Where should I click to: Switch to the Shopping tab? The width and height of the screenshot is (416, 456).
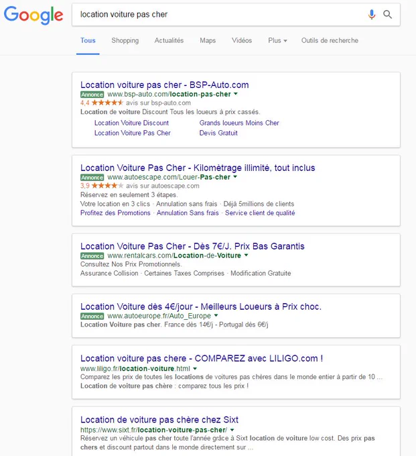coord(125,40)
